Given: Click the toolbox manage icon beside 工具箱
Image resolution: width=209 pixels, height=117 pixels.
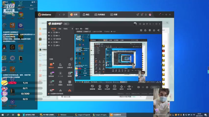Looking at the screenshot, I should [x=71, y=59].
